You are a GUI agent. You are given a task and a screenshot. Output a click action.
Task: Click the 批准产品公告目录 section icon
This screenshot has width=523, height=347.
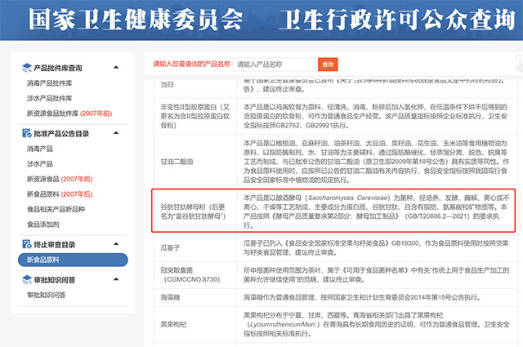click(26, 133)
